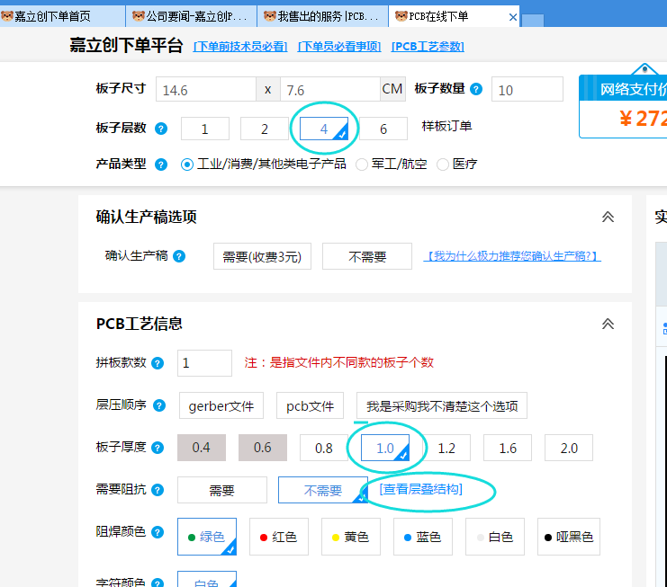The height and width of the screenshot is (587, 667).
Task: Open 查看层叠结构 link
Action: 420,489
